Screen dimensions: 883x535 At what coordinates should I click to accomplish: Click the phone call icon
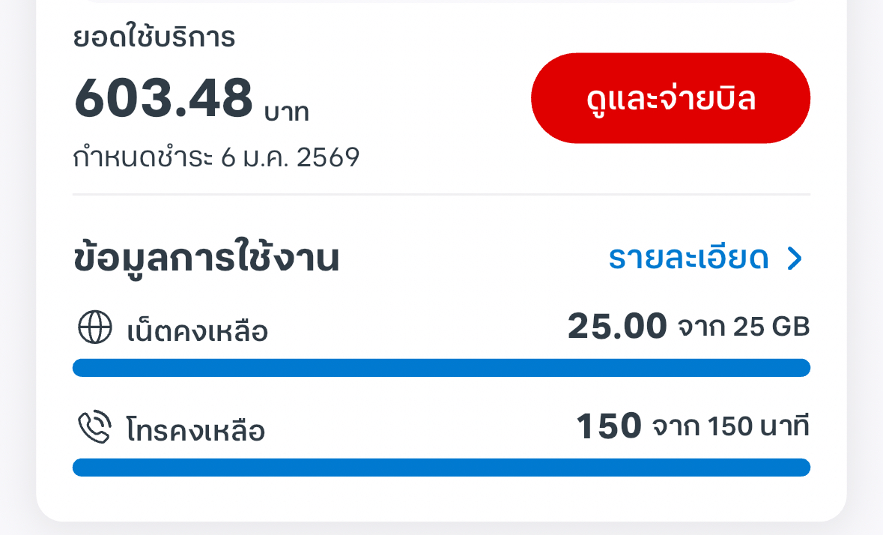tap(95, 428)
